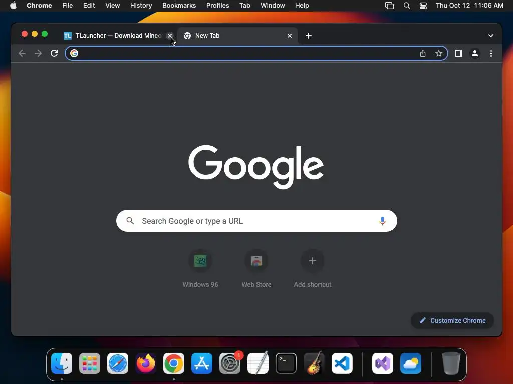Bookmark this tab with star icon
The width and height of the screenshot is (513, 384).
(x=439, y=53)
